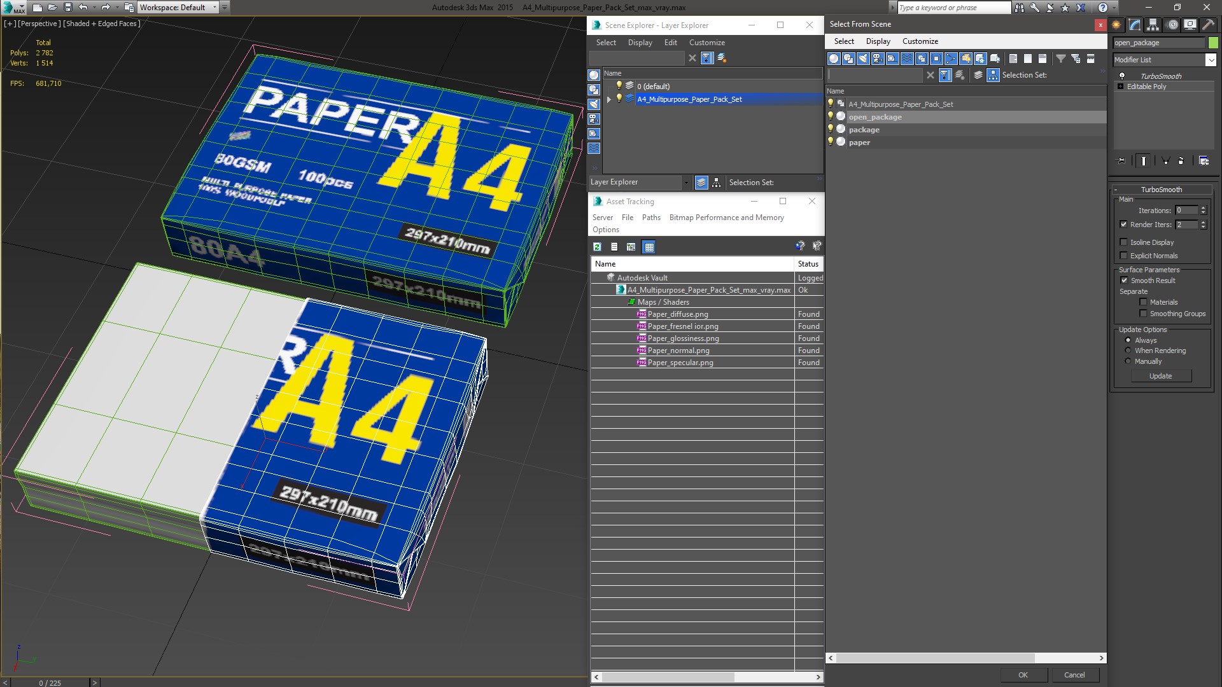This screenshot has width=1222, height=687.
Task: Toggle TurboSmooth modifier lightbulb on/off
Action: click(x=1122, y=76)
